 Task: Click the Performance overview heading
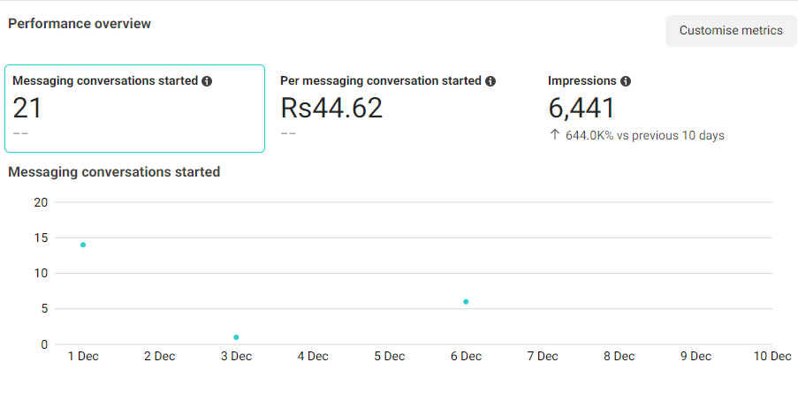[x=80, y=24]
